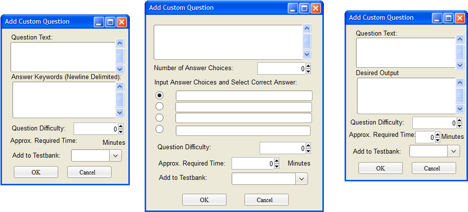Click the Desired Output scroll-up arrow

coord(460,83)
